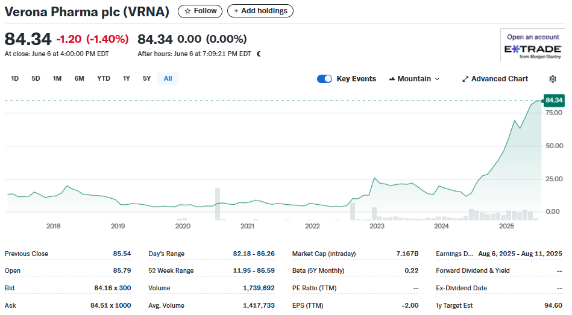Click the after-hours moon icon

(259, 54)
